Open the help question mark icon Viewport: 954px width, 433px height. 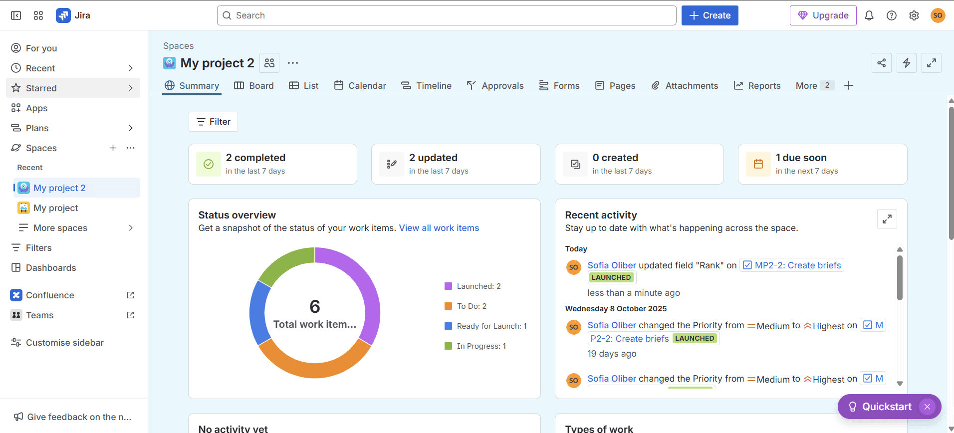tap(891, 15)
